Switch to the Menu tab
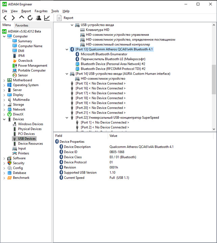This screenshot has height=243, width=217. 7,25
